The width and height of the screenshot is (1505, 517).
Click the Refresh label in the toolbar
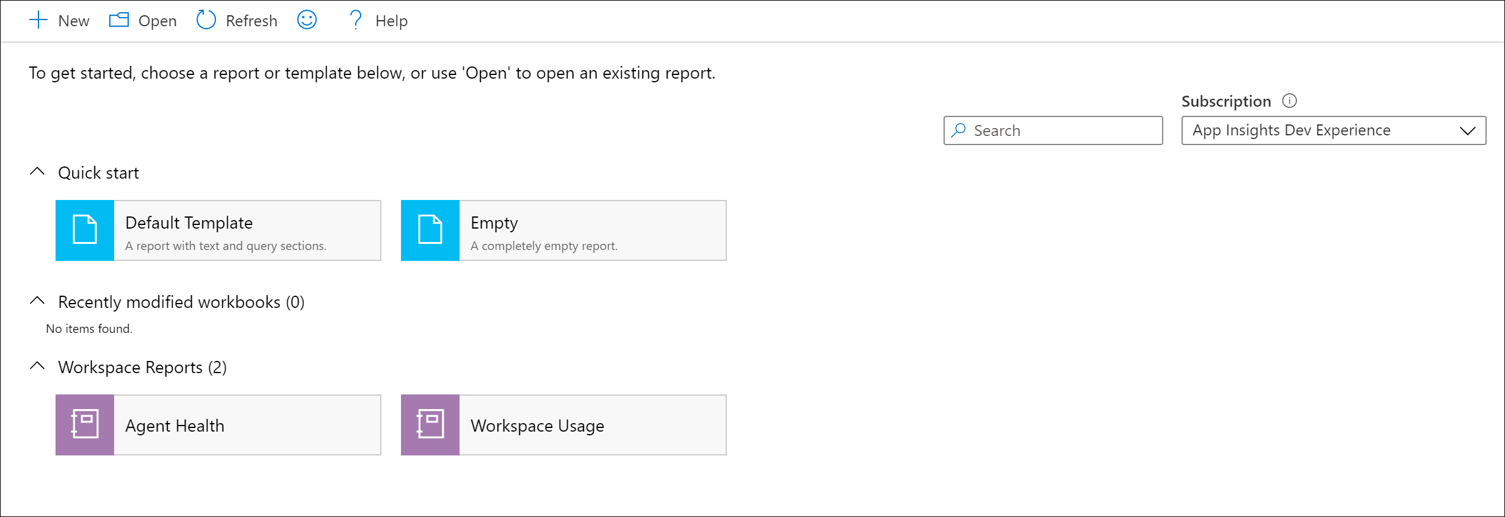click(251, 21)
